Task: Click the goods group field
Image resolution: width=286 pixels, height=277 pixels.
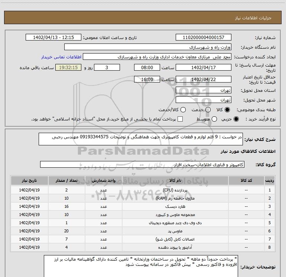Action: [x=142, y=164]
